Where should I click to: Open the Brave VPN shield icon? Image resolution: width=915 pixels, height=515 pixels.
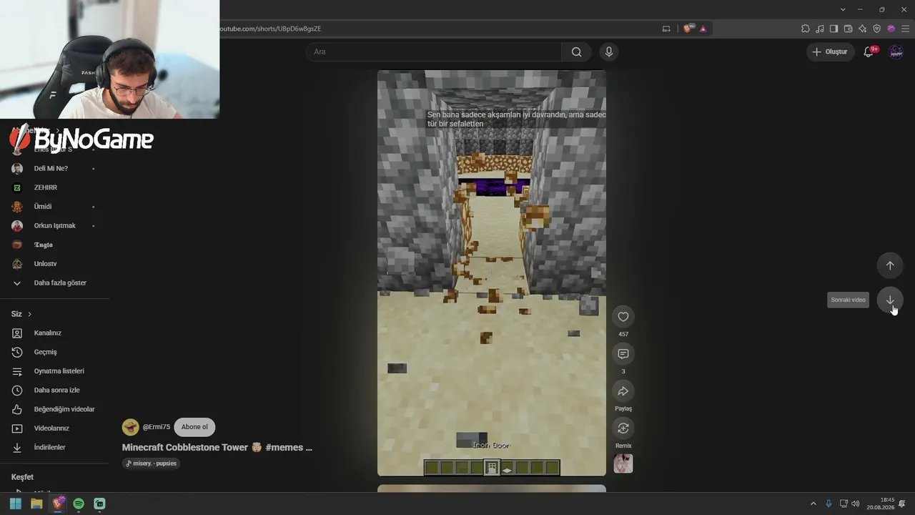tap(877, 29)
